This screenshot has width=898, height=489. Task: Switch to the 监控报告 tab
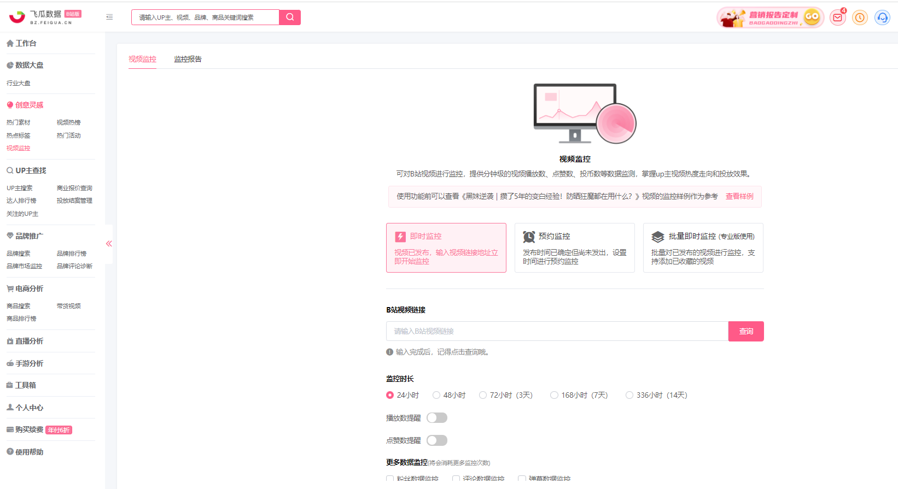(188, 59)
